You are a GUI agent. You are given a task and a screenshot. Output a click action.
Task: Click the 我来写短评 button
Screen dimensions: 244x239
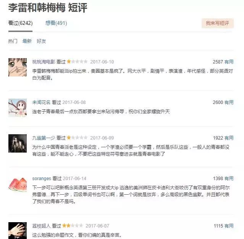coord(217,23)
